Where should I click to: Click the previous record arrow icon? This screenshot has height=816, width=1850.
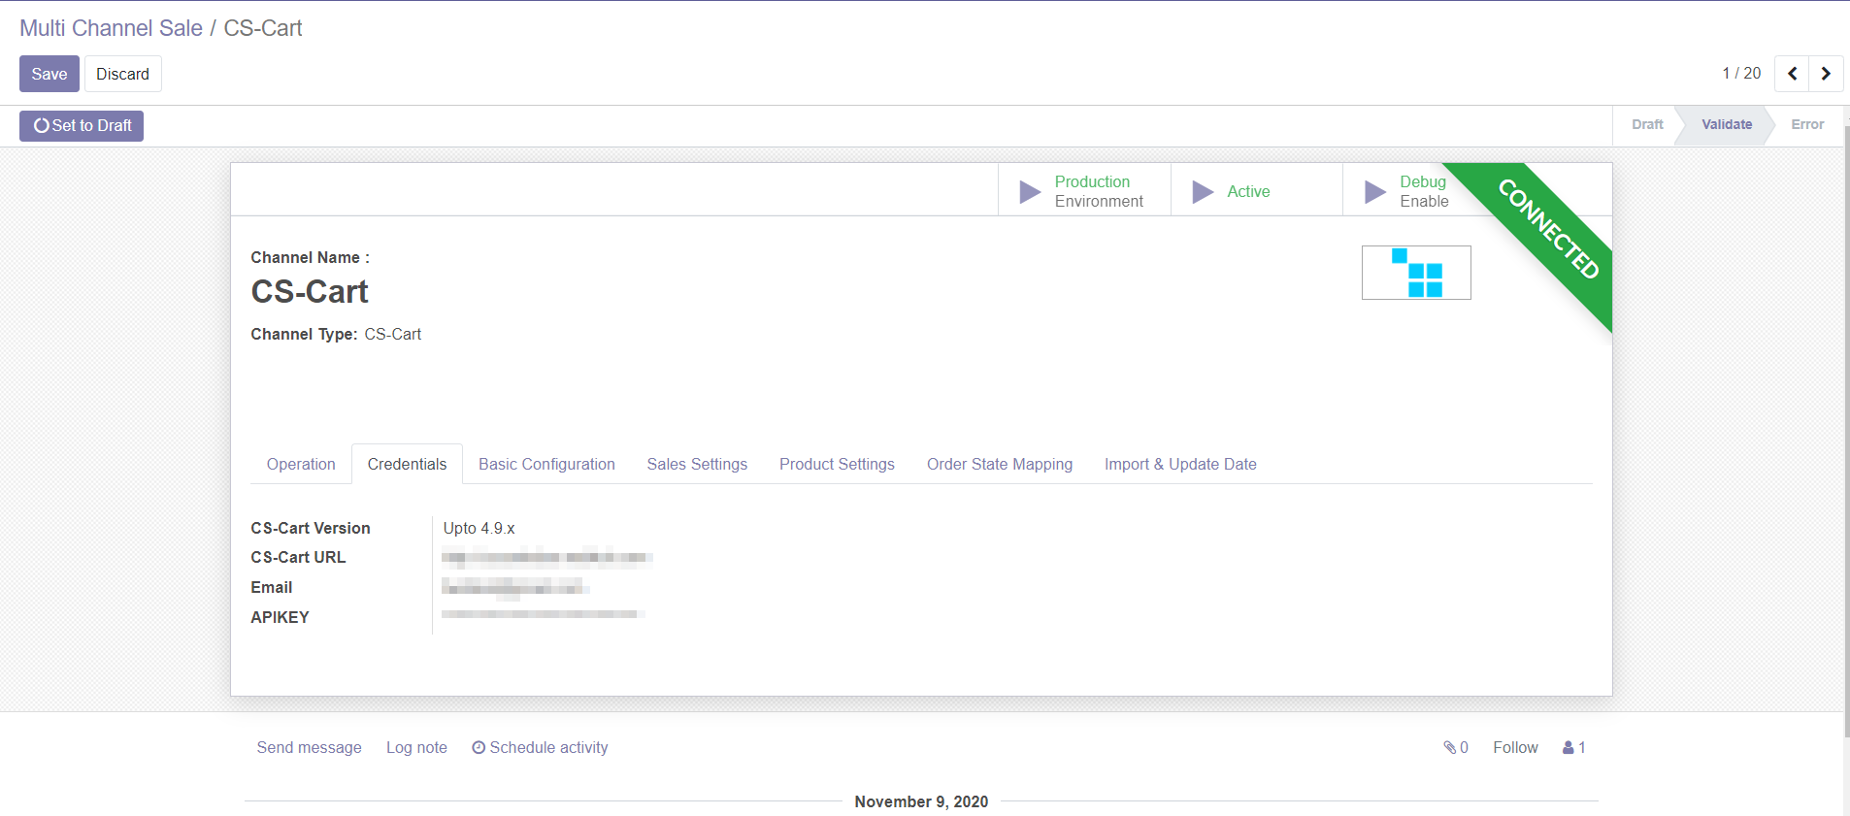pyautogui.click(x=1792, y=74)
